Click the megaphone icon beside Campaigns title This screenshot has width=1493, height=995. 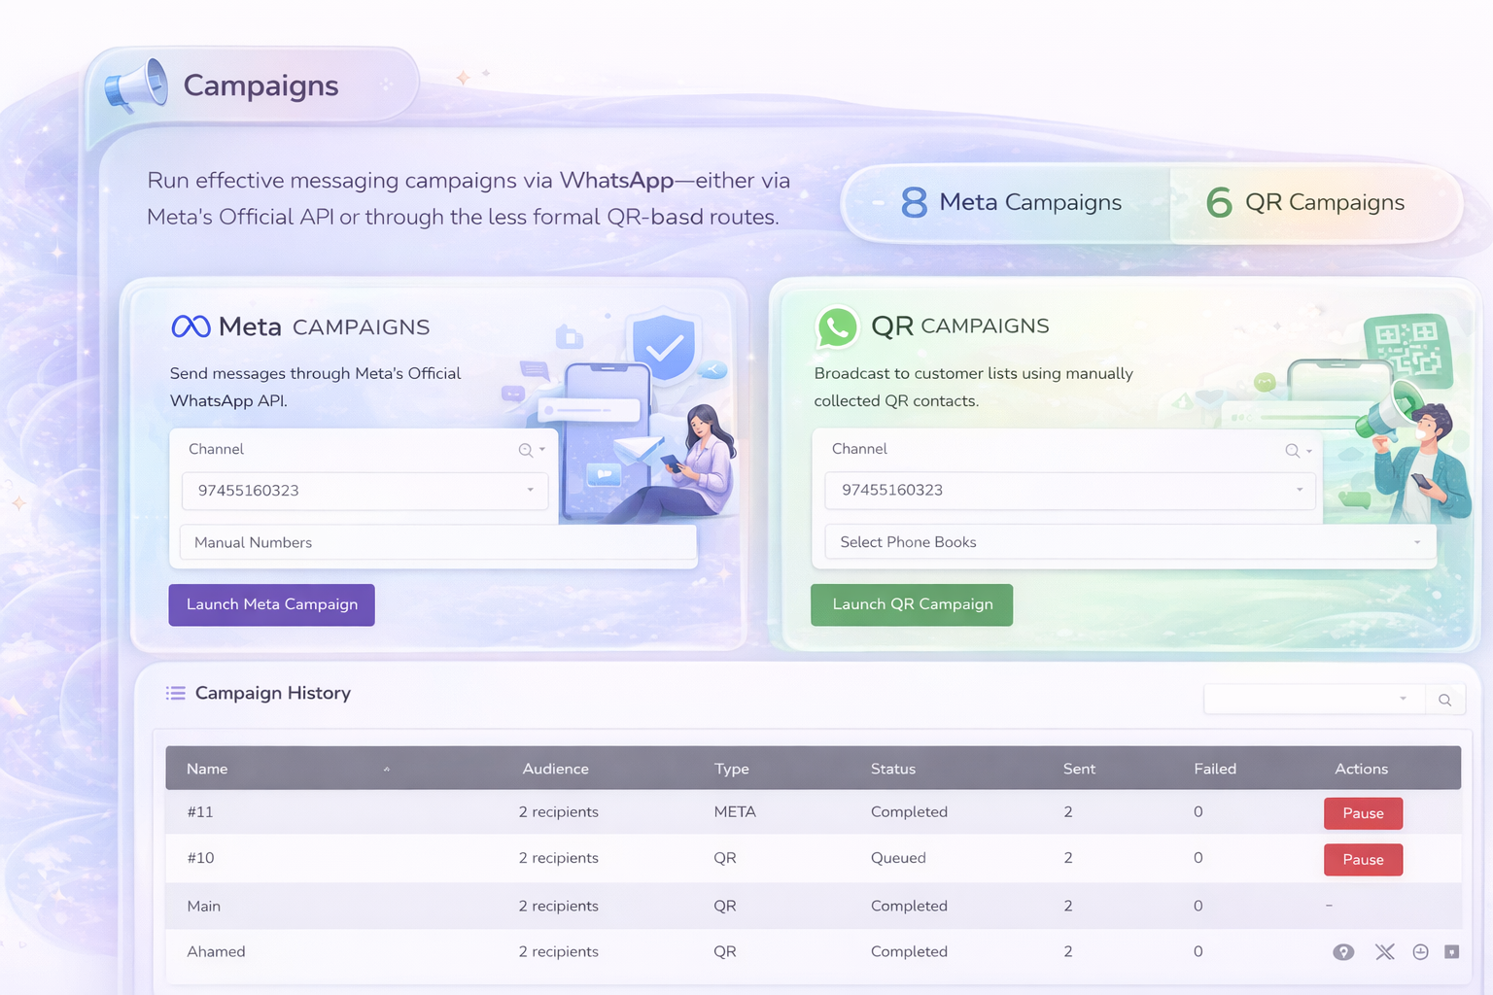[136, 86]
